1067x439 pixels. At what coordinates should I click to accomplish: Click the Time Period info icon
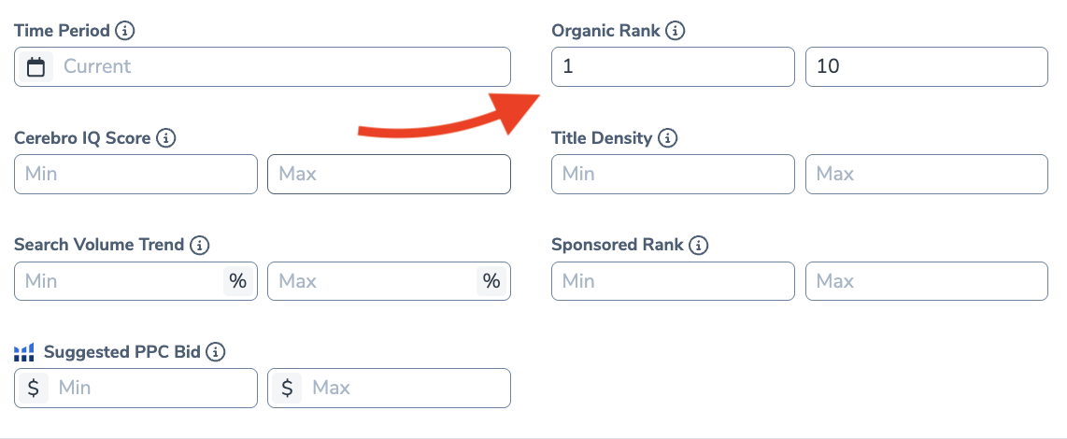coord(124,31)
